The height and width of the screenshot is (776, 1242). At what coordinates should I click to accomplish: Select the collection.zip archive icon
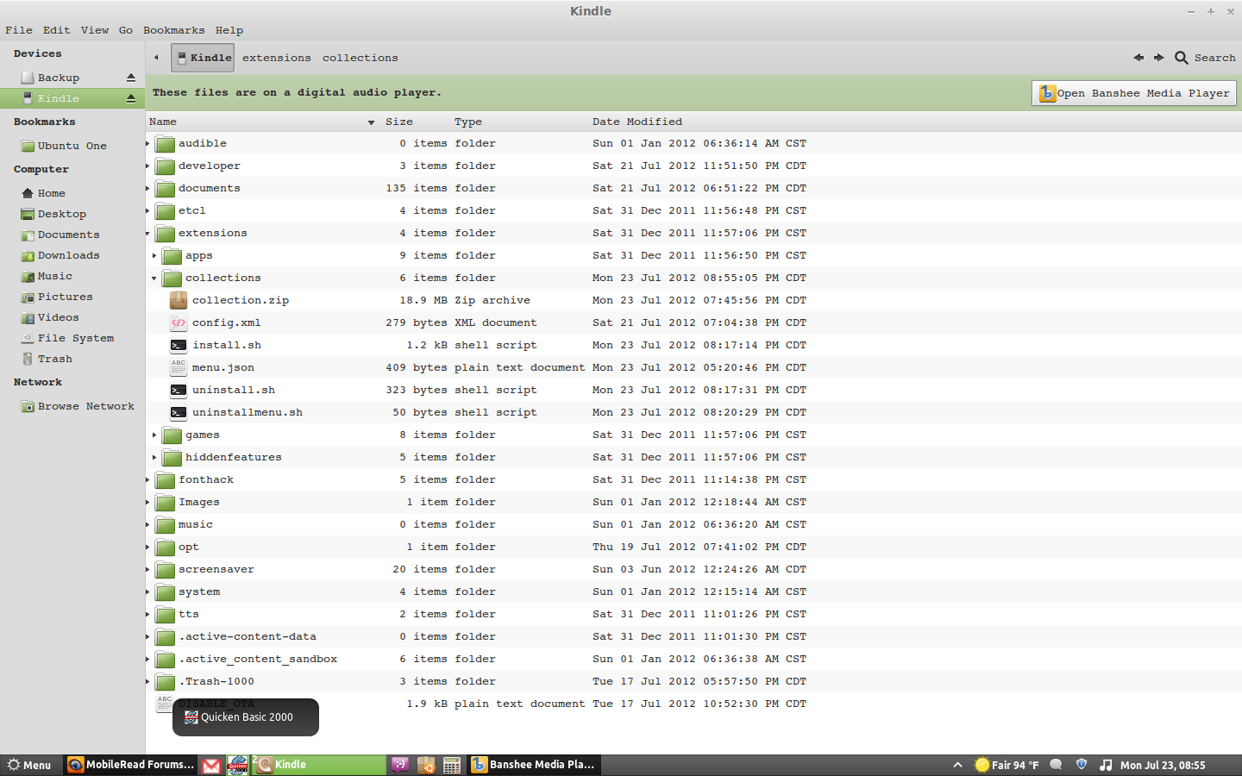[179, 300]
